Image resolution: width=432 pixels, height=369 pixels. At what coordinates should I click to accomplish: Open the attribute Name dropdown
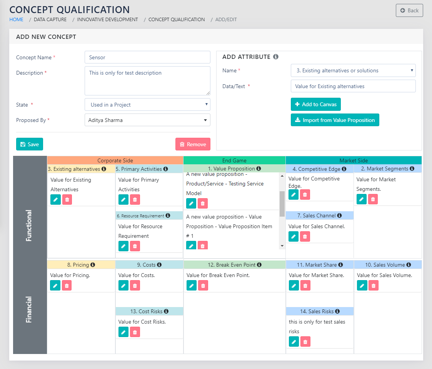[353, 70]
